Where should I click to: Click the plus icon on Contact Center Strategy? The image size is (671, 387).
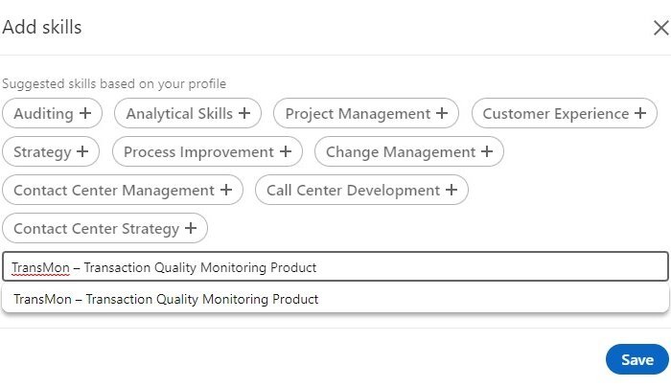tap(191, 228)
